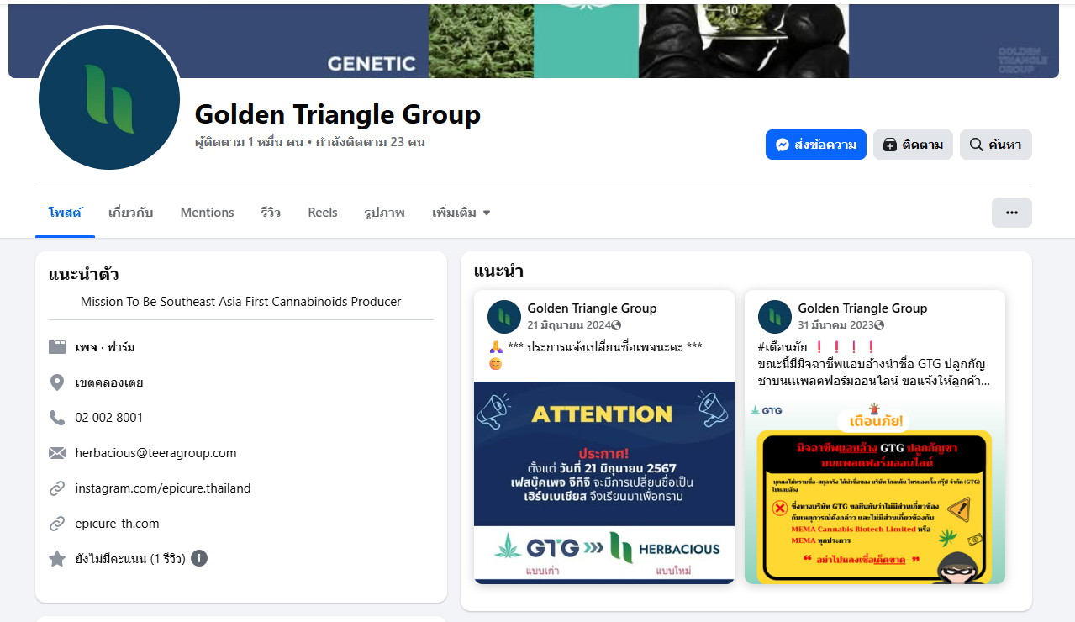Expand the เพิ่มเติม dropdown tab
The image size is (1075, 622).
tap(461, 213)
